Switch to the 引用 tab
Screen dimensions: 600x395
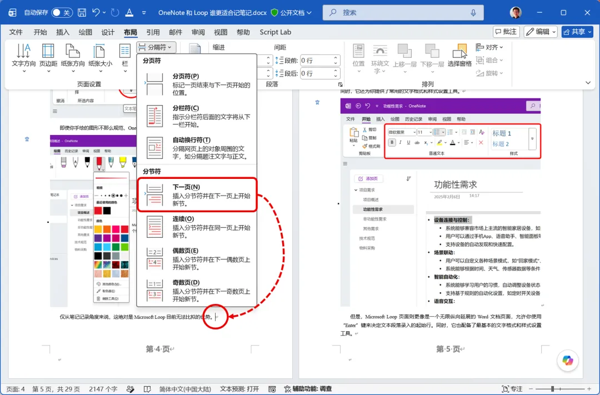153,32
